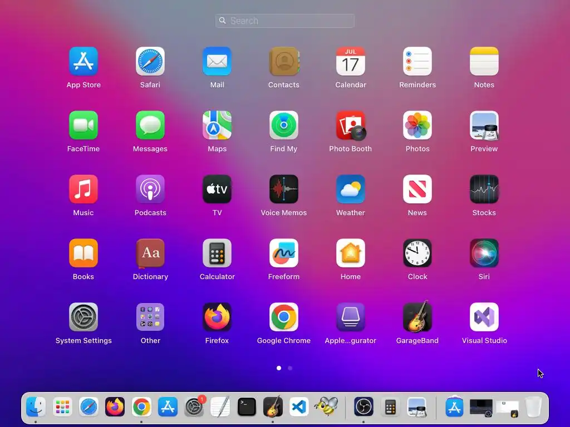Viewport: 570px width, 427px height.
Task: Open the Preview app in Launchpad
Action: [x=484, y=125]
